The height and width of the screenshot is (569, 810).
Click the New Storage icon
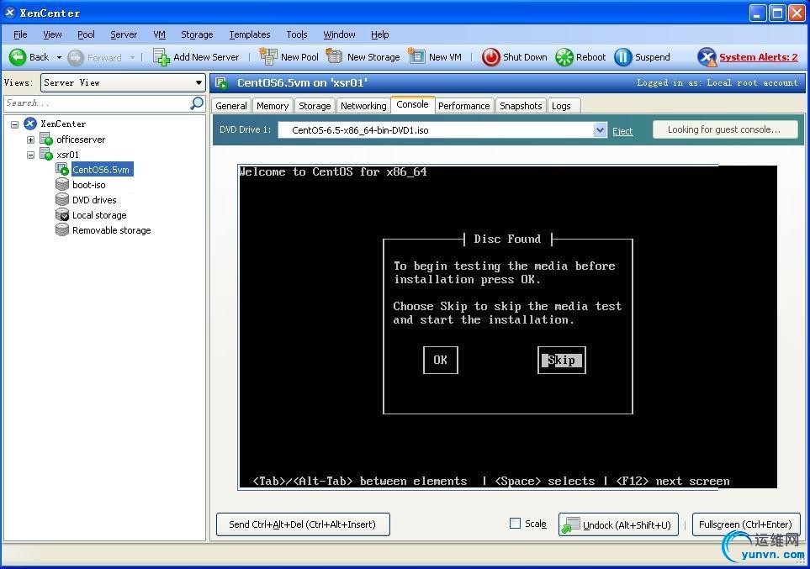pyautogui.click(x=334, y=55)
